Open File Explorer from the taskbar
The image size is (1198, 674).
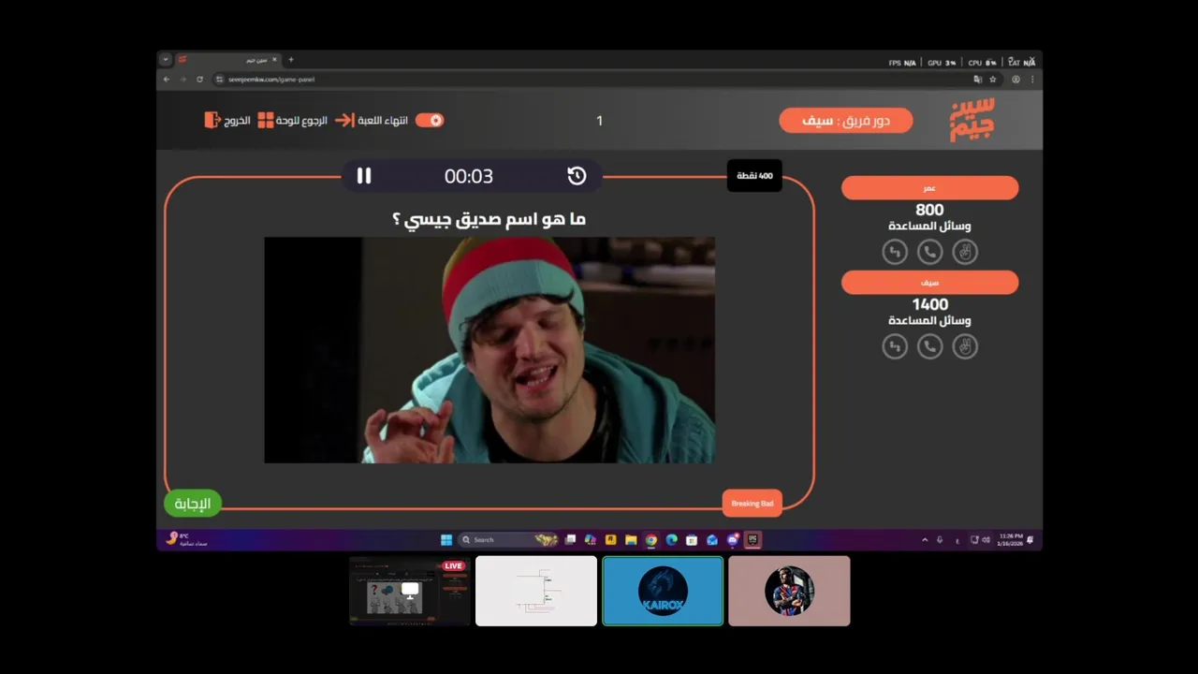pos(631,540)
